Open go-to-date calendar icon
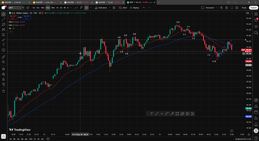Image resolution: width=259 pixels, height=141 pixels. 48,139
